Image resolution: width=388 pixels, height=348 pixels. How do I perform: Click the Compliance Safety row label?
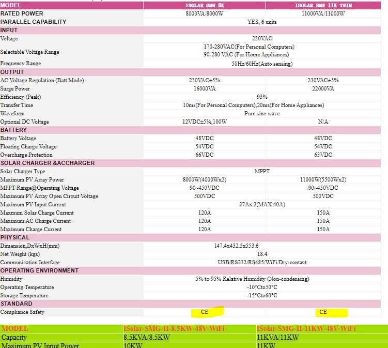click(x=22, y=312)
